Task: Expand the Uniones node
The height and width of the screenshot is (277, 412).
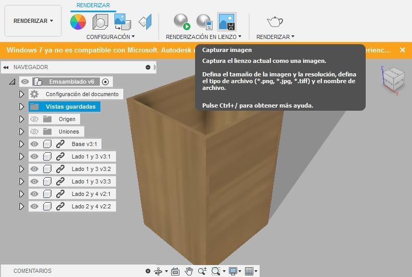Action: (x=21, y=131)
